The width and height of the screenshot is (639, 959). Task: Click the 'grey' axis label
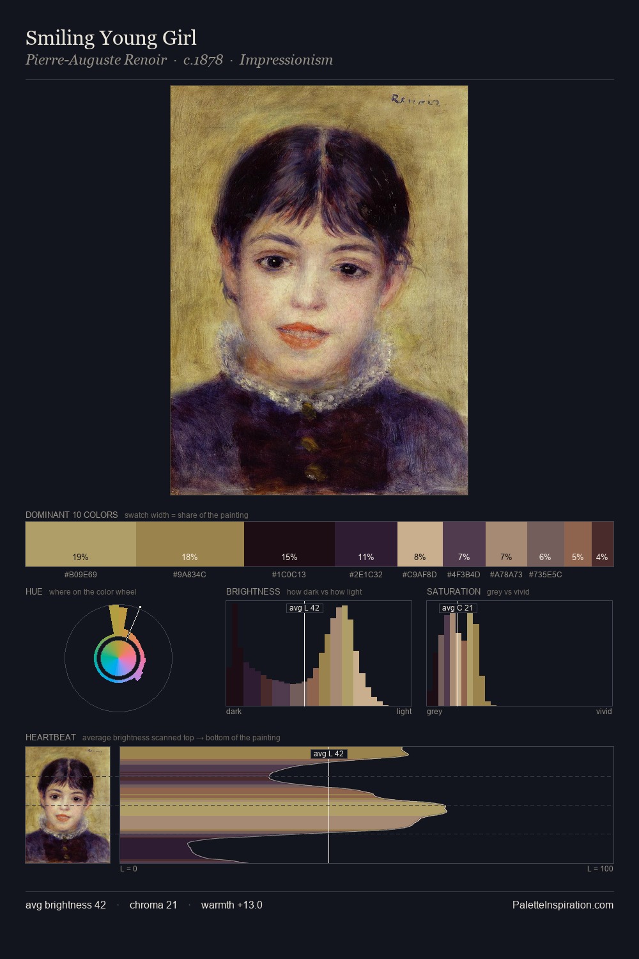click(435, 712)
